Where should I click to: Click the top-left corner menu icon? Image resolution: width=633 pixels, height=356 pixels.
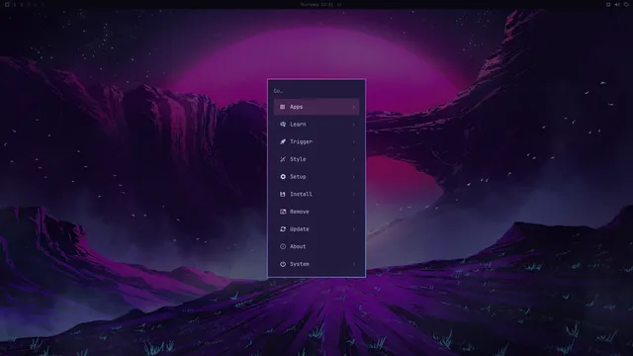pyautogui.click(x=7, y=4)
